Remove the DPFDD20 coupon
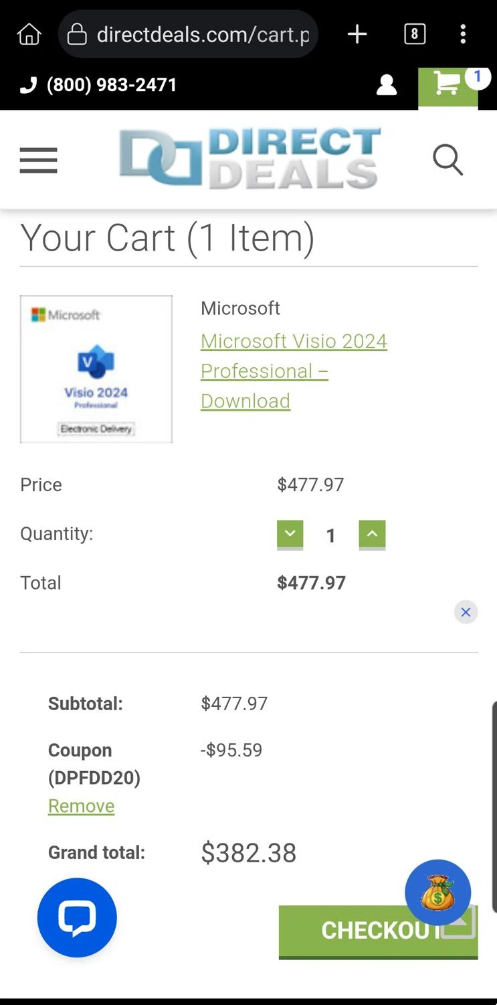497x1005 pixels. [x=81, y=805]
